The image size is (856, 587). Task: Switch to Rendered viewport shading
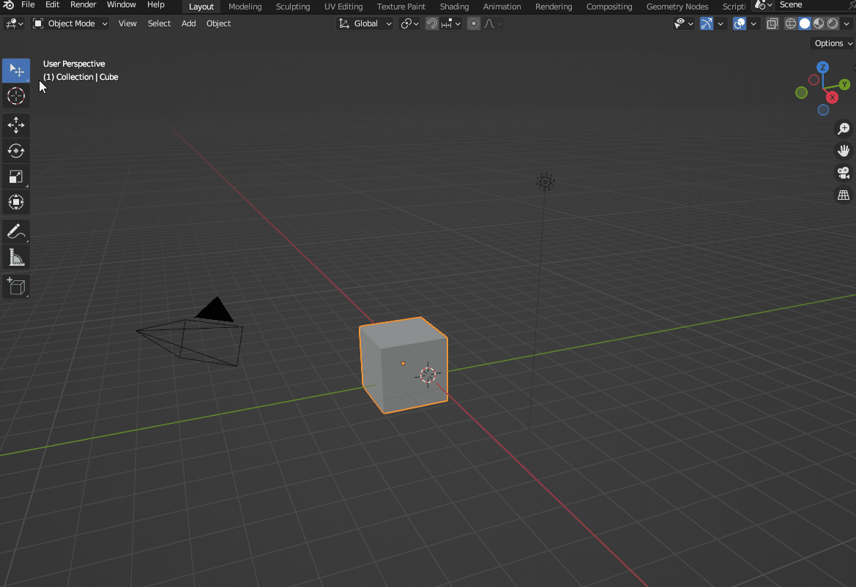[x=833, y=23]
